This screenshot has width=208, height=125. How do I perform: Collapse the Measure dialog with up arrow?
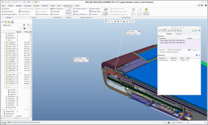coord(199,30)
